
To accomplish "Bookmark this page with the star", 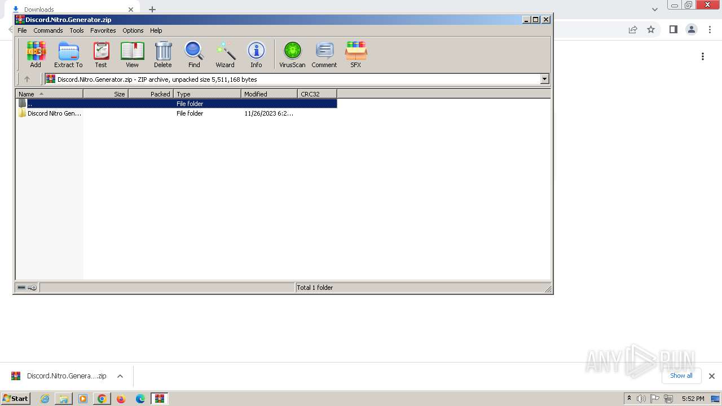I will [x=651, y=29].
